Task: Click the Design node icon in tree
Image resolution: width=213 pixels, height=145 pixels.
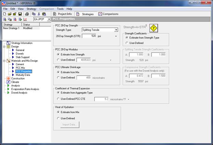Action: click(x=9, y=47)
